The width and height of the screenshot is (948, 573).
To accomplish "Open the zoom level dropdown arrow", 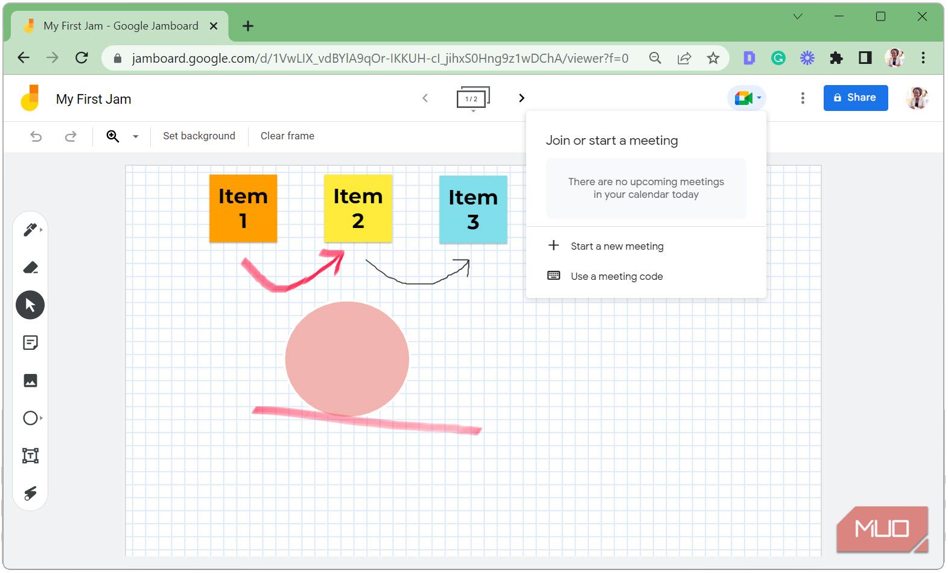I will coord(136,137).
